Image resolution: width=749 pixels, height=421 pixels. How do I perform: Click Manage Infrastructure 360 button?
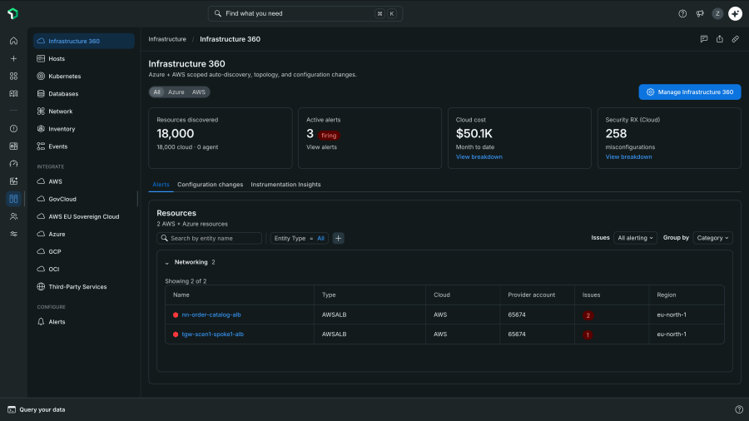click(690, 92)
